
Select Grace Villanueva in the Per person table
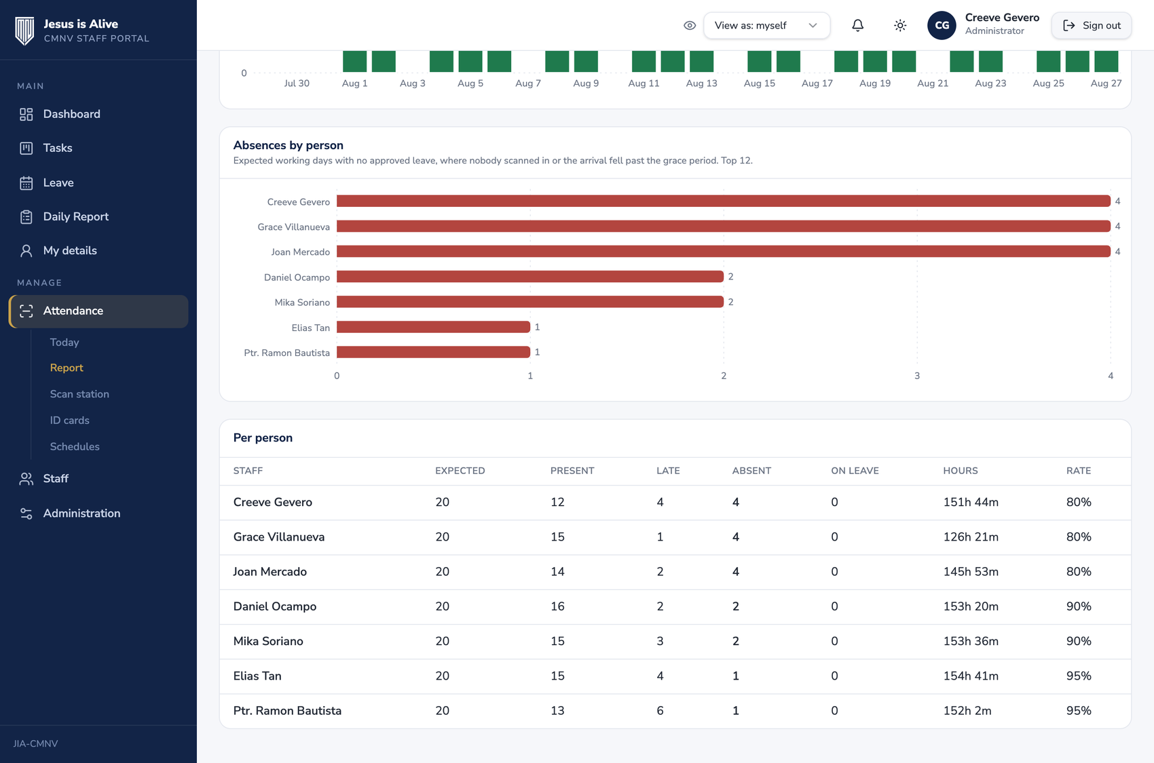[279, 537]
